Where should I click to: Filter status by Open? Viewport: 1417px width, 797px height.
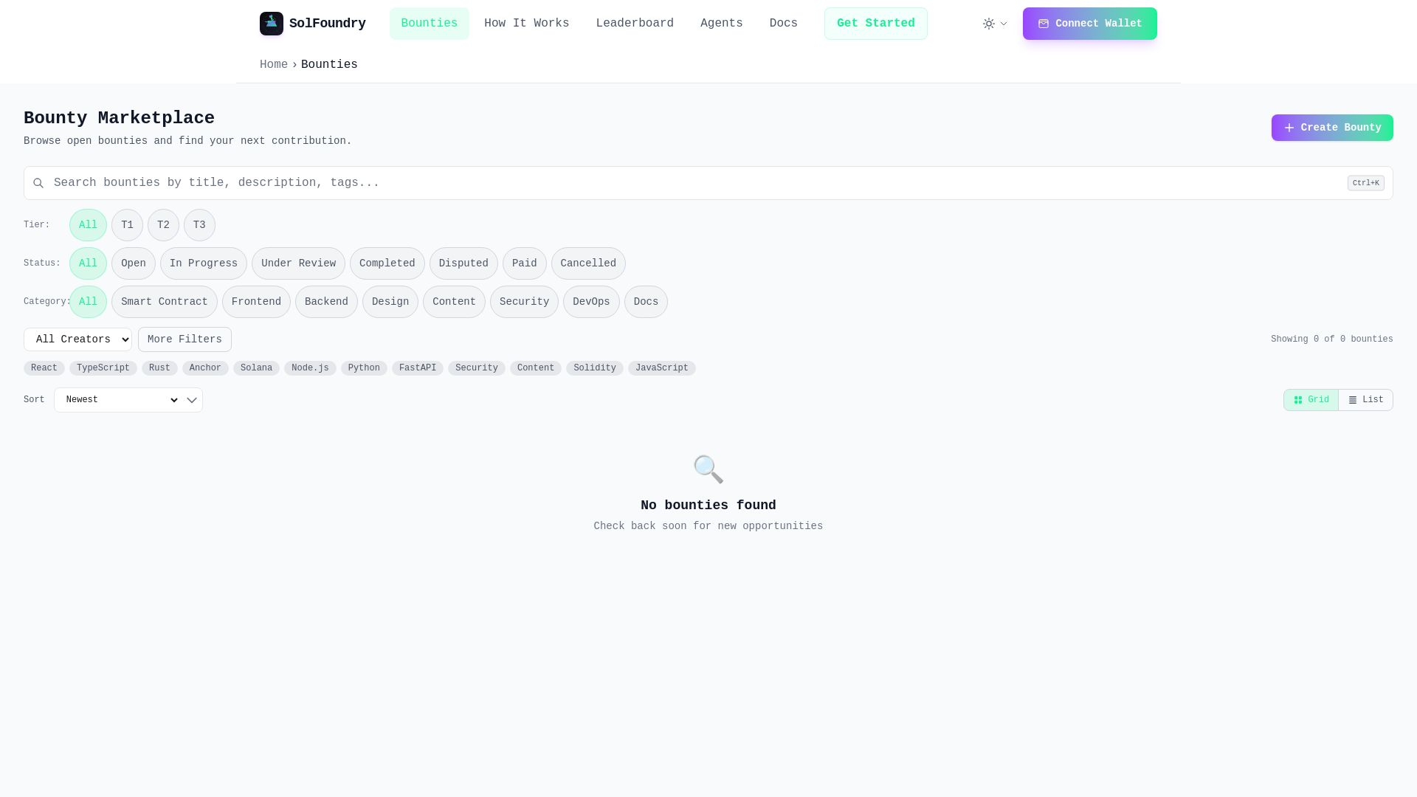click(x=134, y=263)
